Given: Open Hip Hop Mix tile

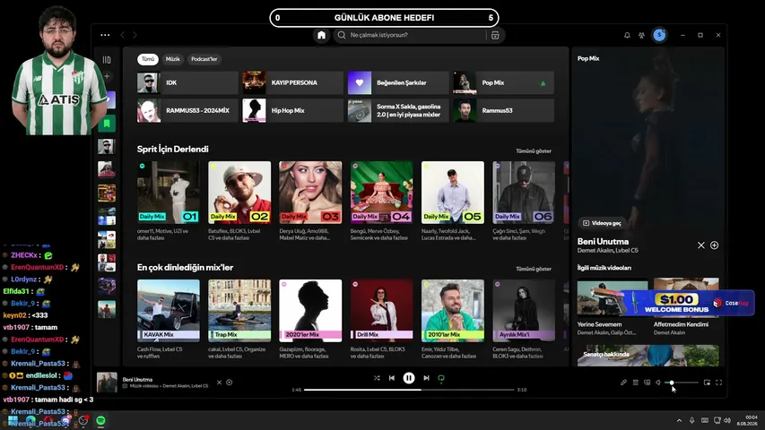Looking at the screenshot, I should tap(292, 111).
